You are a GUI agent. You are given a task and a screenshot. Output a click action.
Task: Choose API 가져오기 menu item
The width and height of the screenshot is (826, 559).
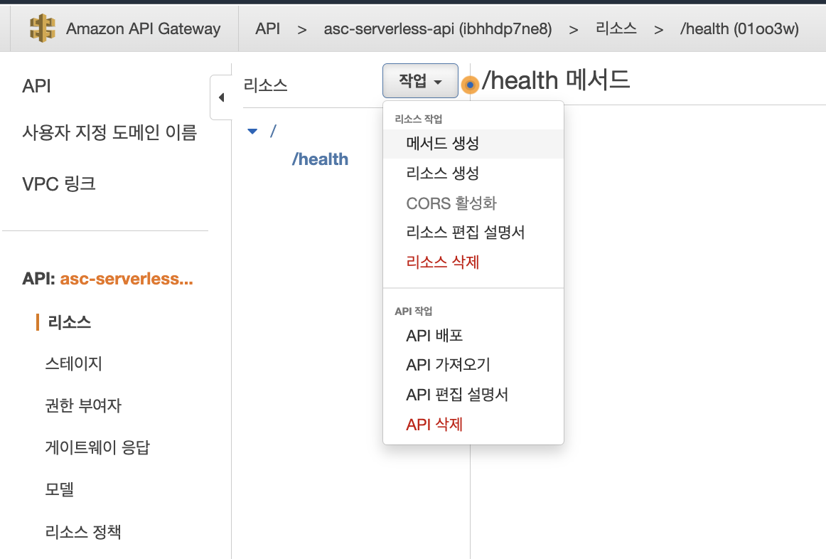click(x=473, y=365)
